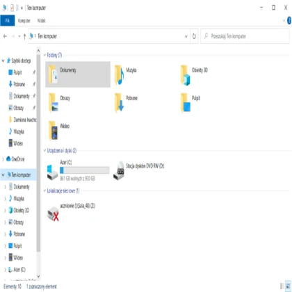Screen dimensions: 292x292
Task: Click the navigation pane scroll up arrow
Action: pyautogui.click(x=38, y=51)
